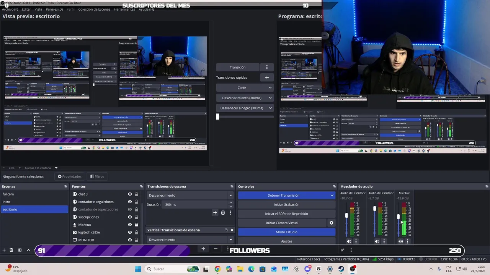490x275 pixels.
Task: Float the Vertical Transiciones de escena dock
Action: click(x=226, y=230)
